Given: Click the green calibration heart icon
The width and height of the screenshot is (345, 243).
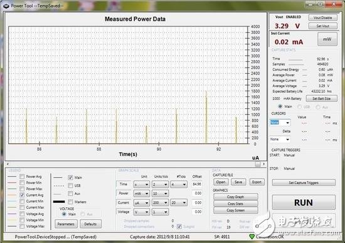Looking at the screenshot, I should (x=252, y=237).
